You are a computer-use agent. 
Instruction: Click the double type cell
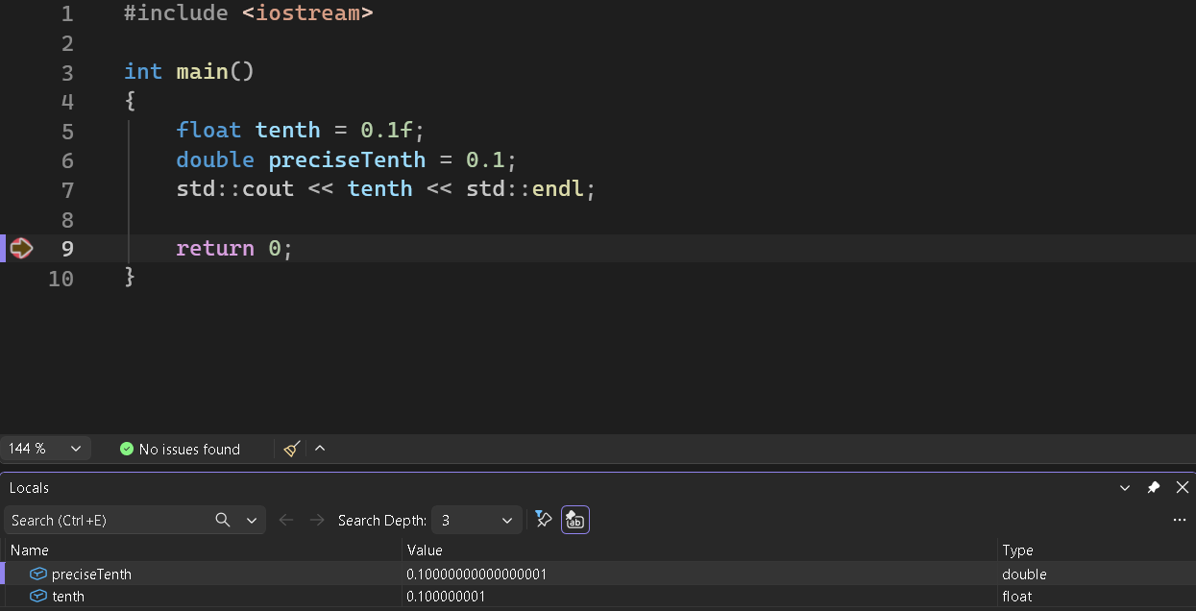tap(1024, 574)
